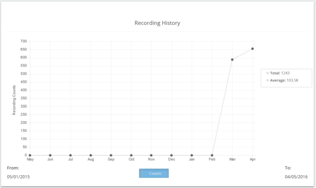The image size is (316, 188).
Task: Click the Recording Counts axis label
Action: point(14,100)
